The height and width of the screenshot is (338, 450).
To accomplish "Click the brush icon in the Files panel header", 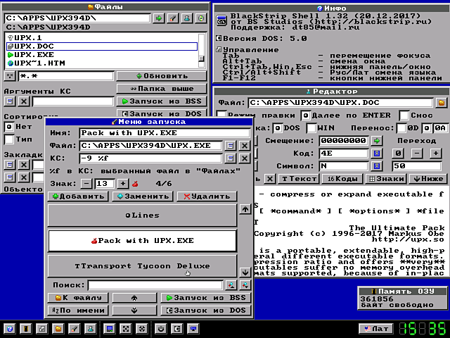I will coord(173,18).
